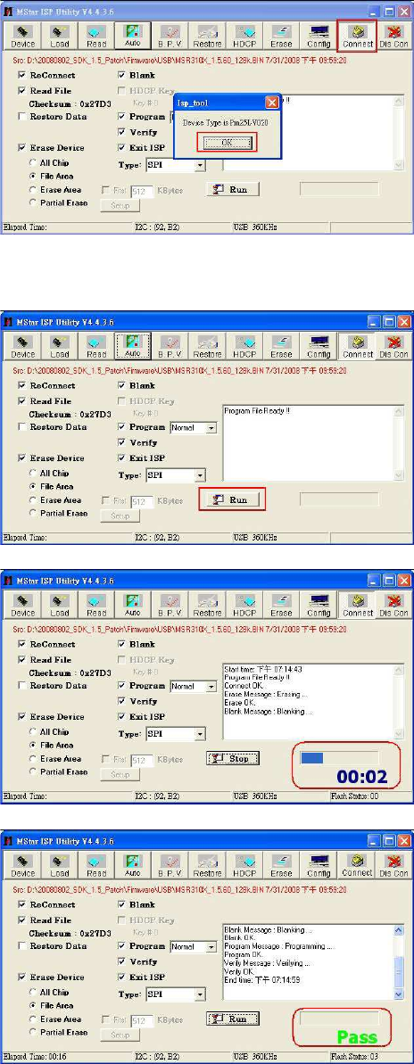Screen dimensions: 414x1064
Task: Open Program Normal dropdown in window showing Pass
Action: pyautogui.click(x=211, y=946)
